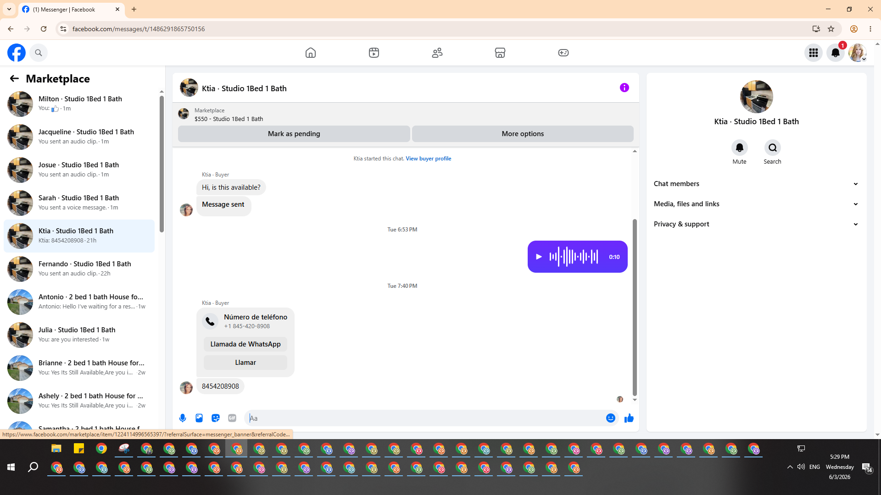Reload the browser page
This screenshot has height=495, width=881.
point(44,29)
